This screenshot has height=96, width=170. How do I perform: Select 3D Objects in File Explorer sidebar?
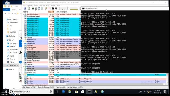point(12,43)
